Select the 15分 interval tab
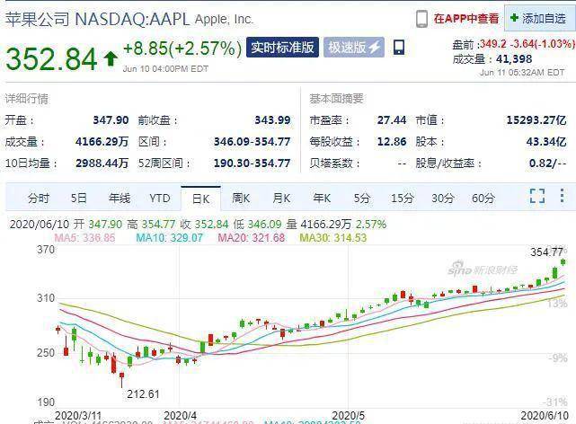Screen dimensions: 576x424 click(402, 199)
